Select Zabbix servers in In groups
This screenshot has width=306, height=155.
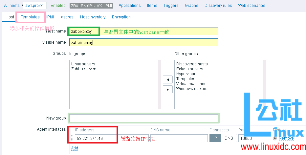click(x=84, y=69)
